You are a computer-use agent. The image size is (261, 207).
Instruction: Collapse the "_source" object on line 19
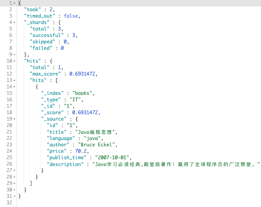tap(15, 119)
